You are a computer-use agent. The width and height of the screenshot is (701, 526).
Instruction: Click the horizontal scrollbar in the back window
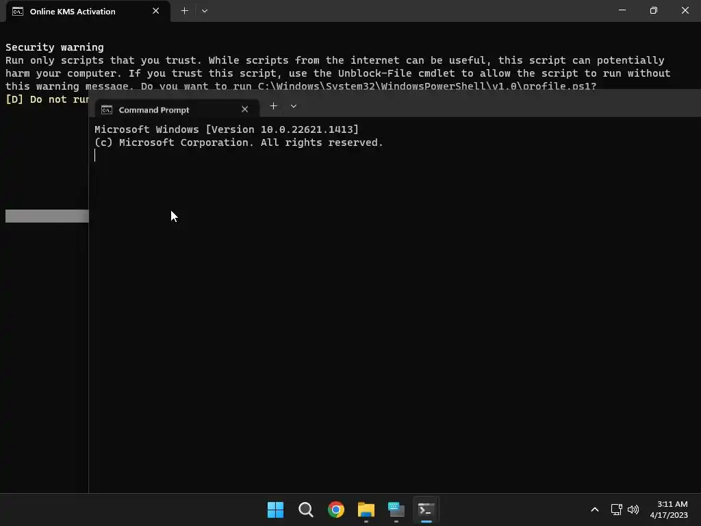pyautogui.click(x=47, y=216)
